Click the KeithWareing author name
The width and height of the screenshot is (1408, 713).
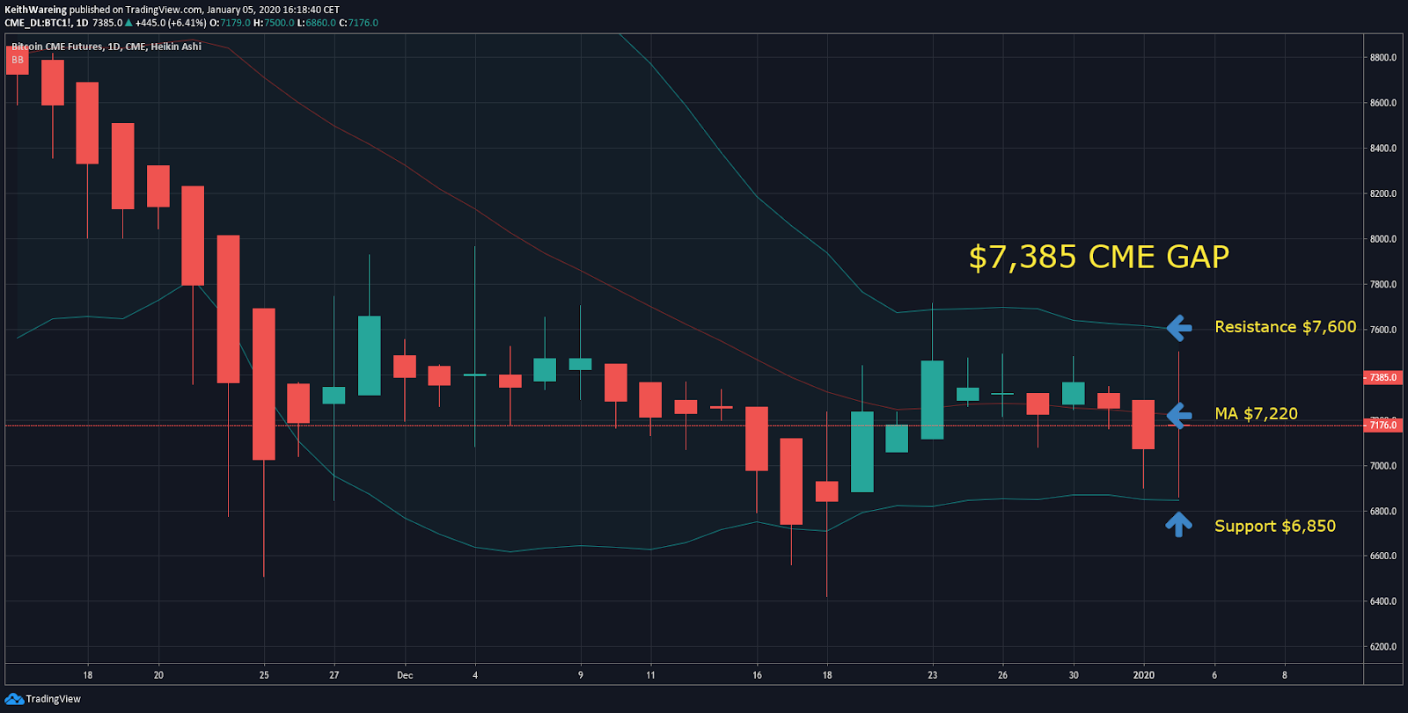click(x=36, y=10)
